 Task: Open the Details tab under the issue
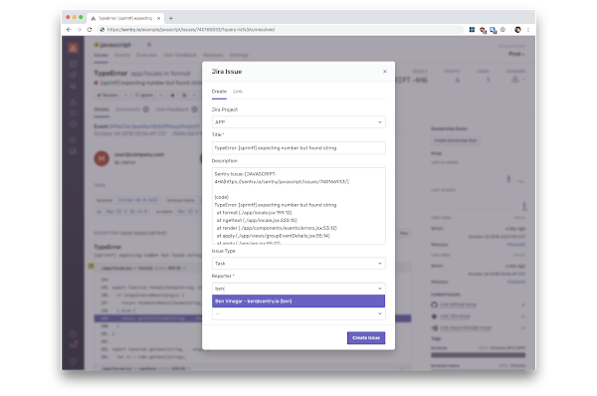point(101,109)
